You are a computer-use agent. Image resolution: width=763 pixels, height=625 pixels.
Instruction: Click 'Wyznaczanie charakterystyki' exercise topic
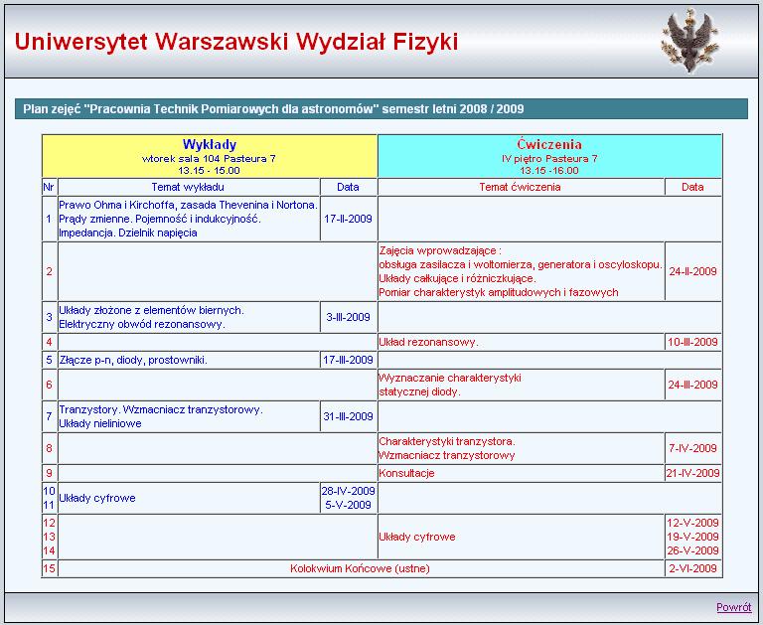(x=450, y=378)
